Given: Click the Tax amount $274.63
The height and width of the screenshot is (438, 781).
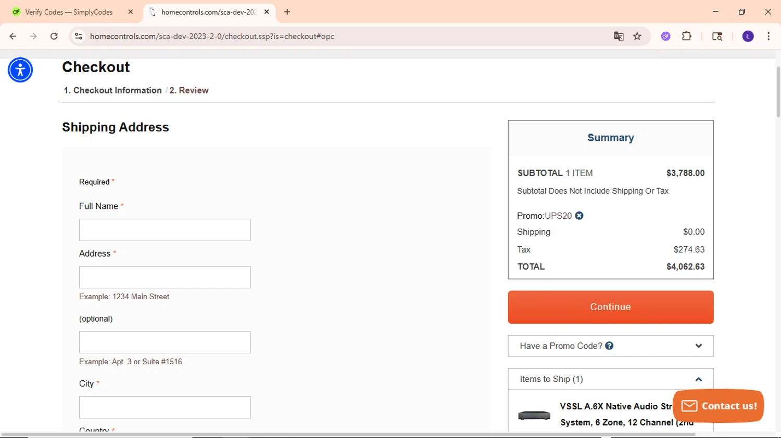Looking at the screenshot, I should point(689,249).
